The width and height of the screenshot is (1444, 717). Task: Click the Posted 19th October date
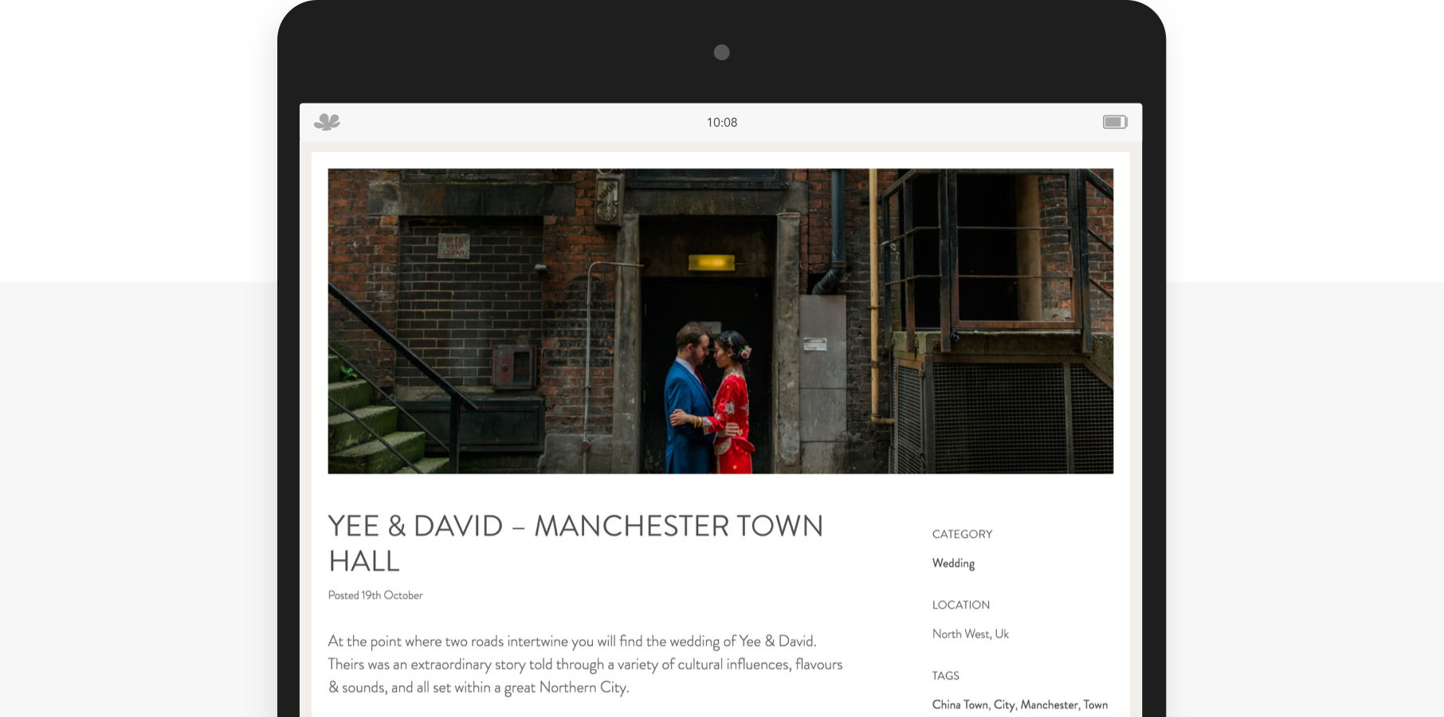click(375, 595)
